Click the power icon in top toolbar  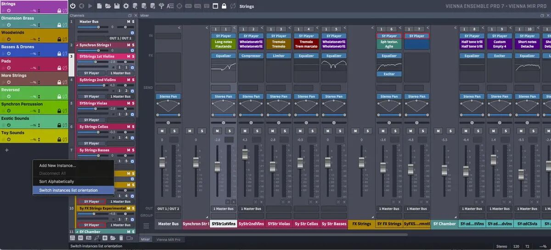(x=73, y=6)
